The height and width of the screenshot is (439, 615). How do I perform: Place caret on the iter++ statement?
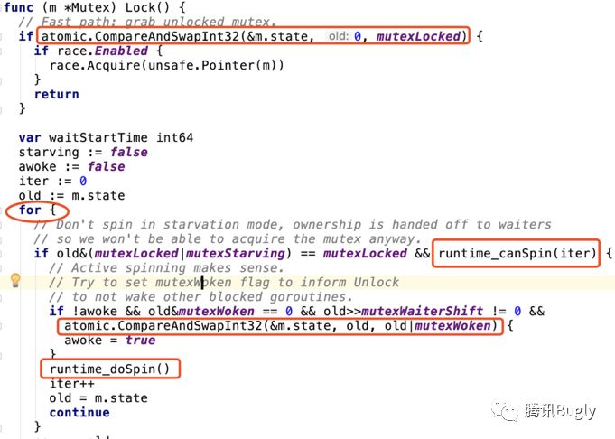(x=71, y=383)
